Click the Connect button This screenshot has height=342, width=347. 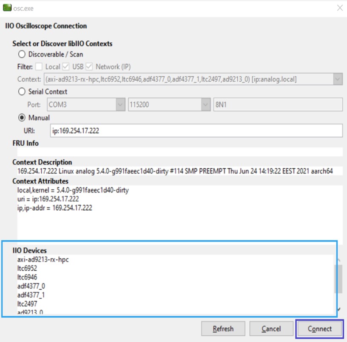[x=319, y=329]
